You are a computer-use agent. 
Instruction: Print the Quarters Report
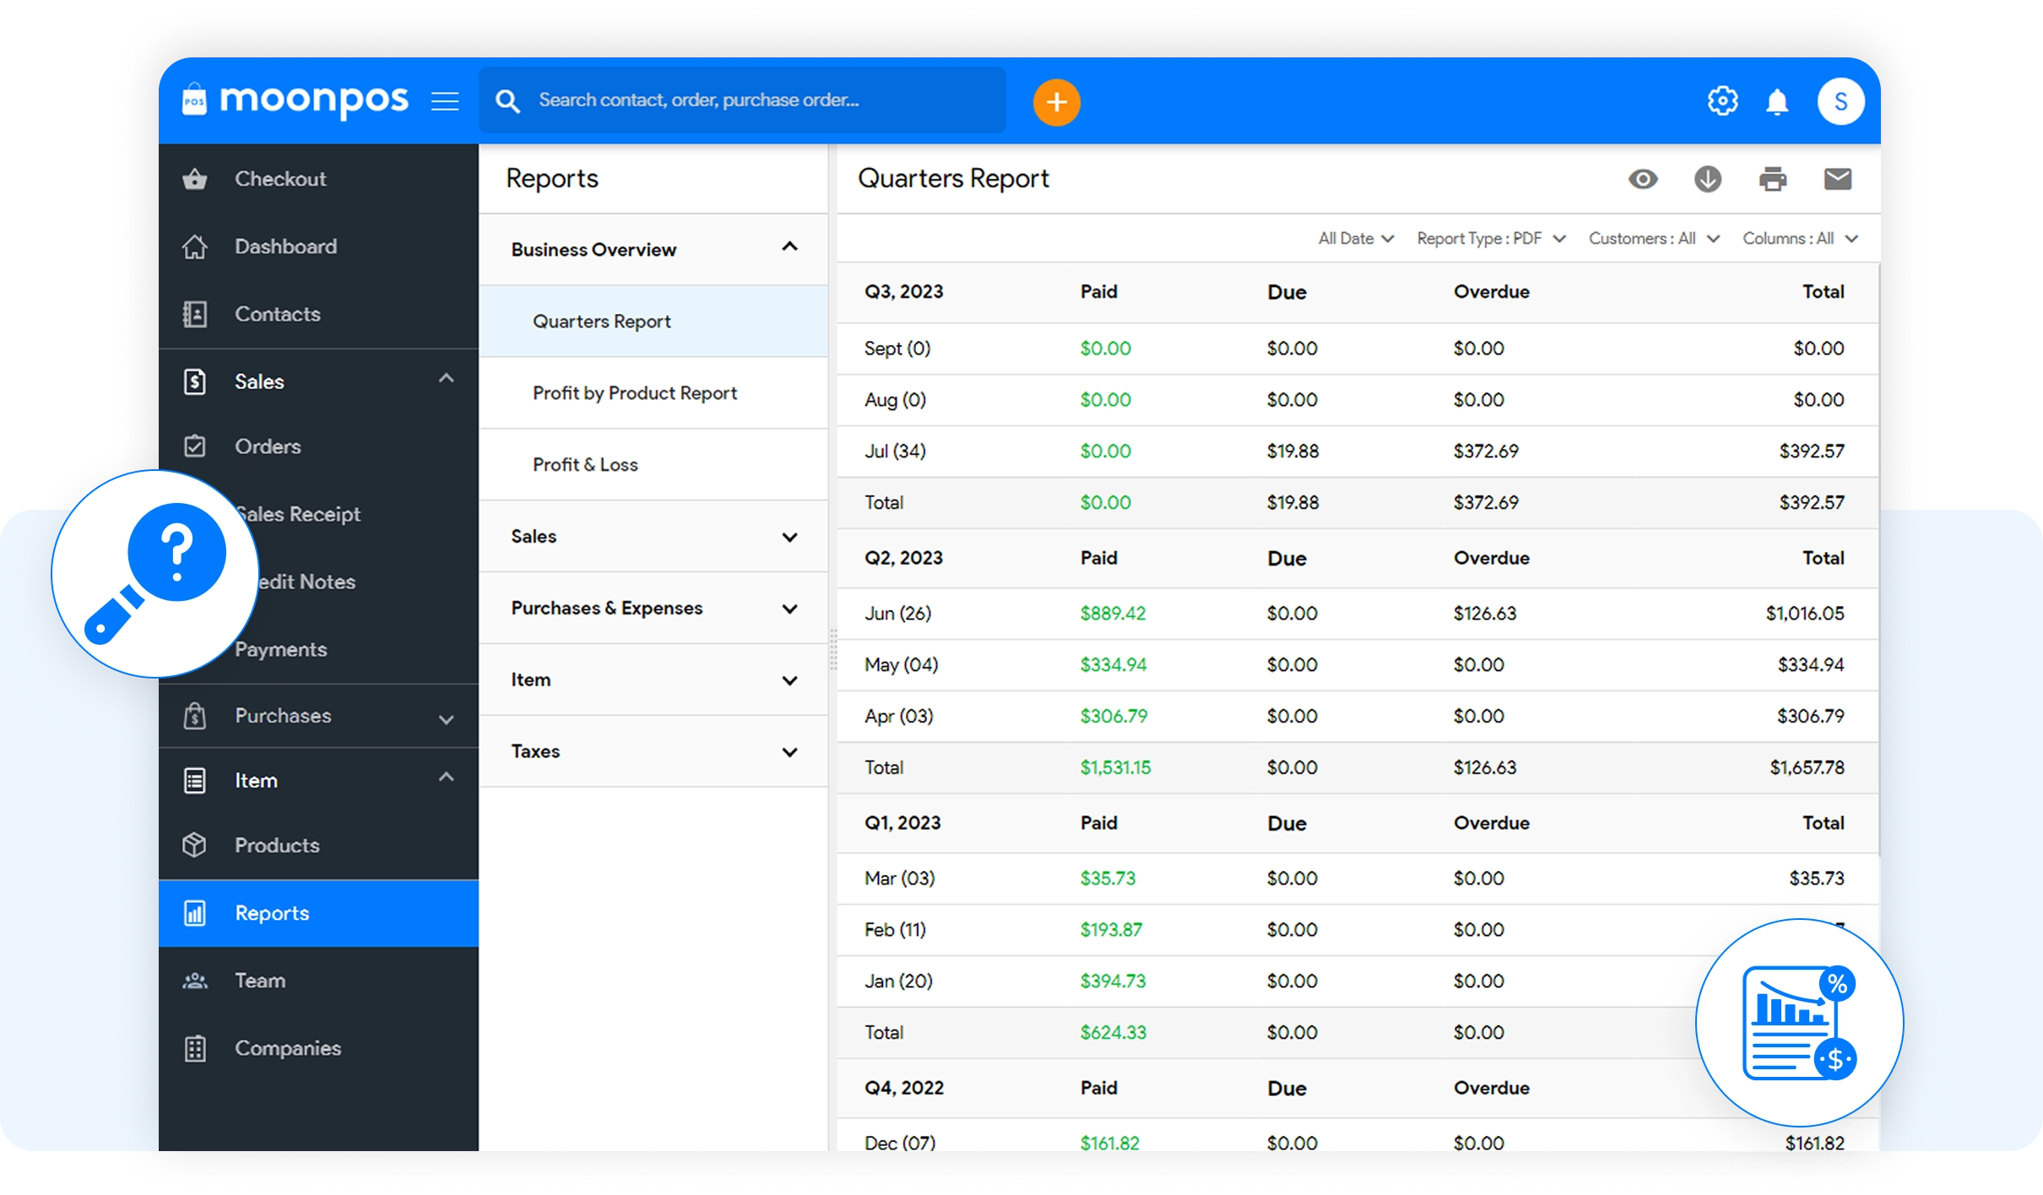[1772, 179]
